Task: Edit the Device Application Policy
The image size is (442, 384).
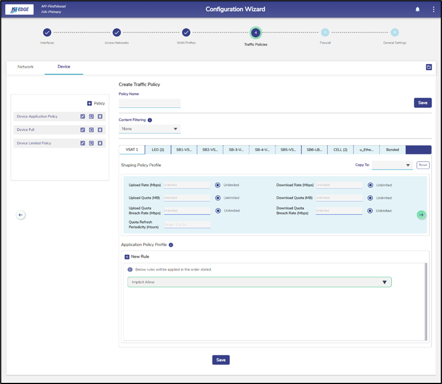Action: (x=83, y=117)
